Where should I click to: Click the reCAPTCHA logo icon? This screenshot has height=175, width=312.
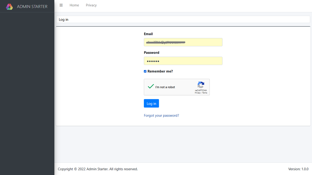(x=201, y=85)
